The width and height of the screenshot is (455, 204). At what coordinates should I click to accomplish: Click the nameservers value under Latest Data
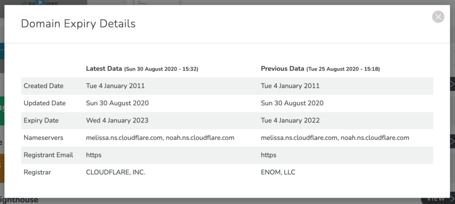160,138
